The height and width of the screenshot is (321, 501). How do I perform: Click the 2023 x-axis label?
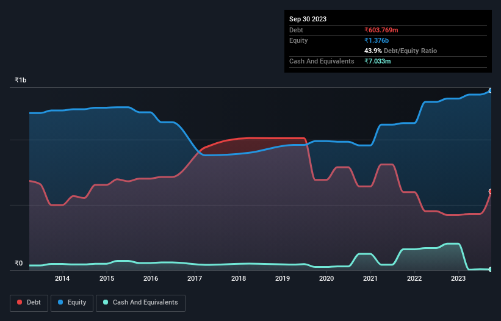(458, 278)
